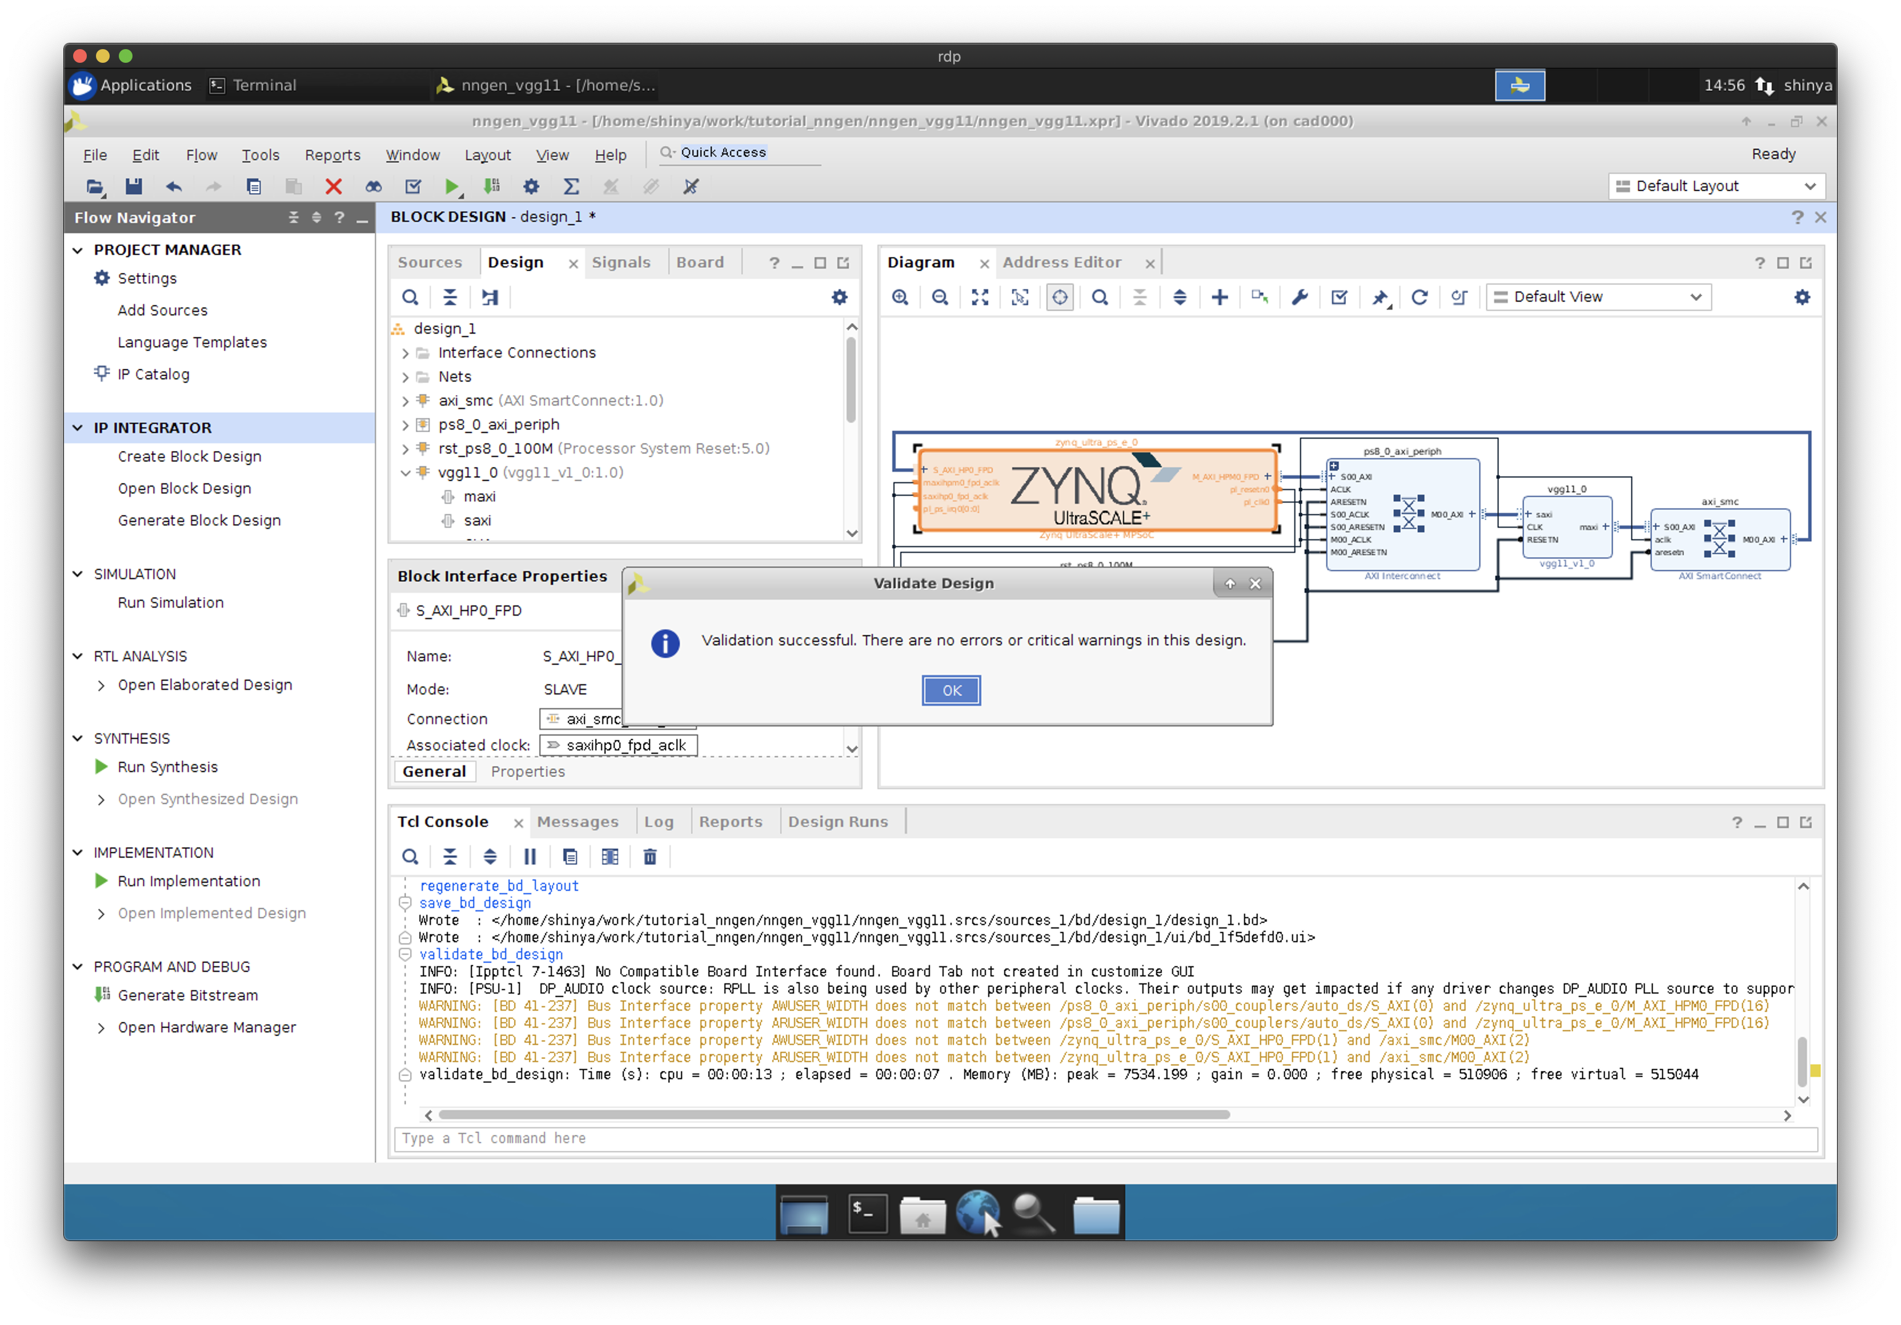
Task: Click Run Connection Automation wrench icon
Action: 1299,297
